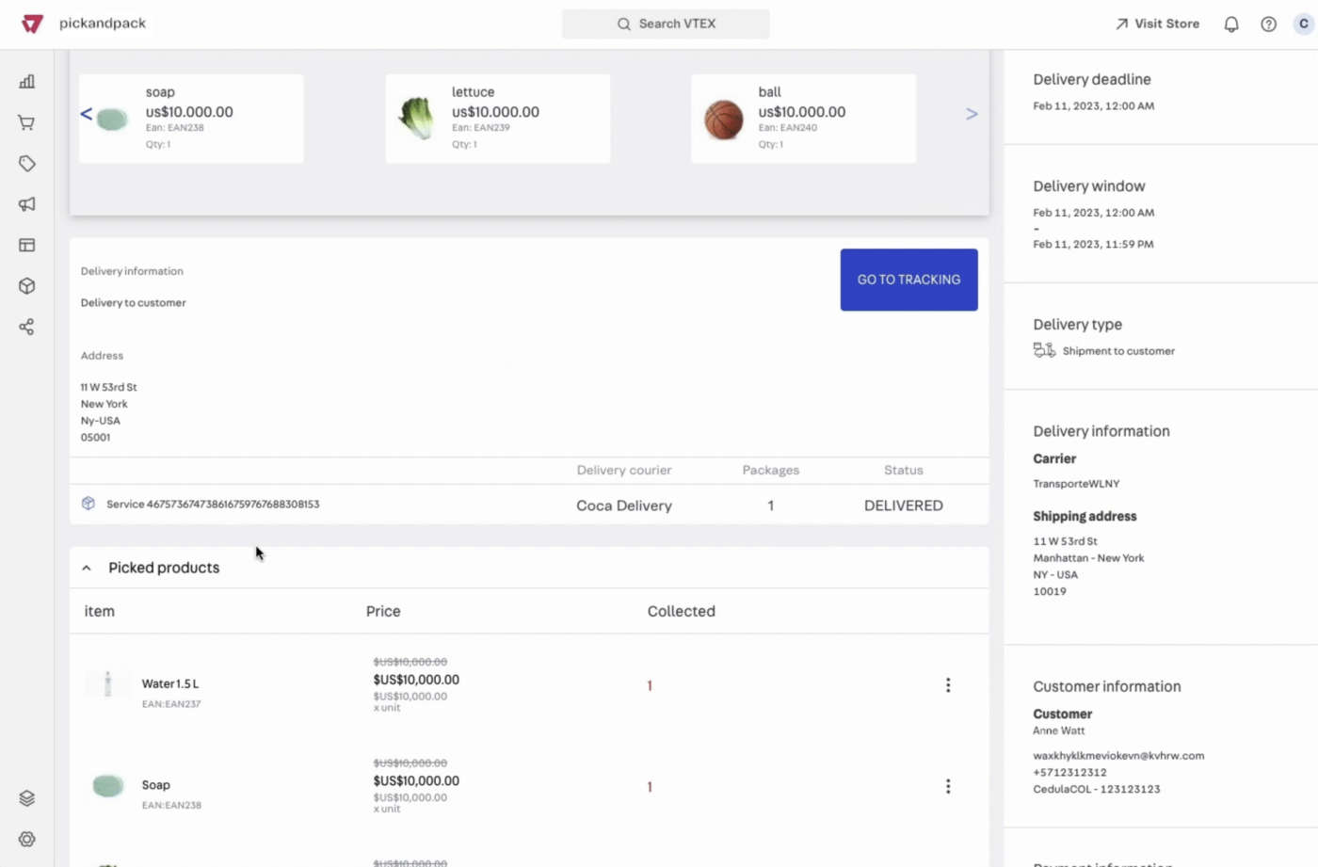Screen dimensions: 1318x867
Task: Open options menu for Water 1.5 L
Action: coord(947,685)
